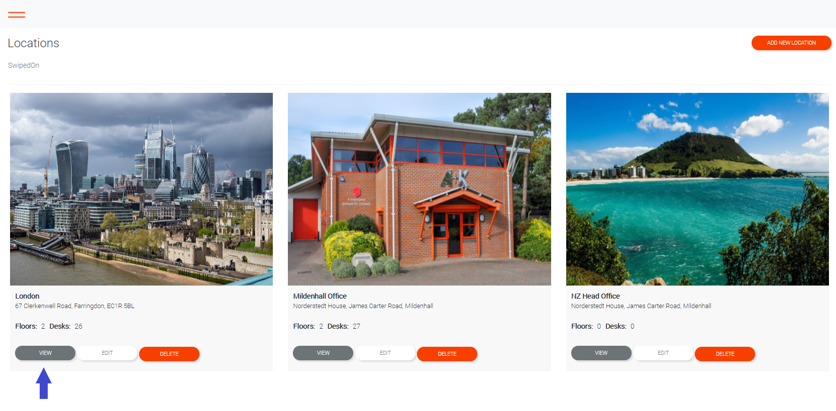Open the orange hamburger menu icon

[x=17, y=15]
